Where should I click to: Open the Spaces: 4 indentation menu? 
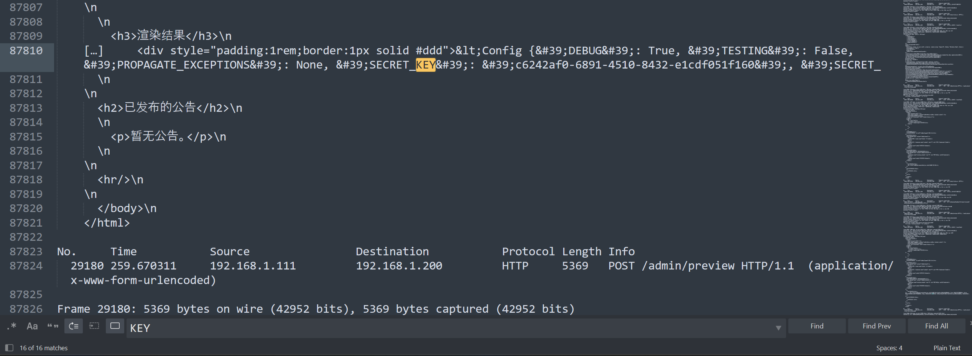889,348
